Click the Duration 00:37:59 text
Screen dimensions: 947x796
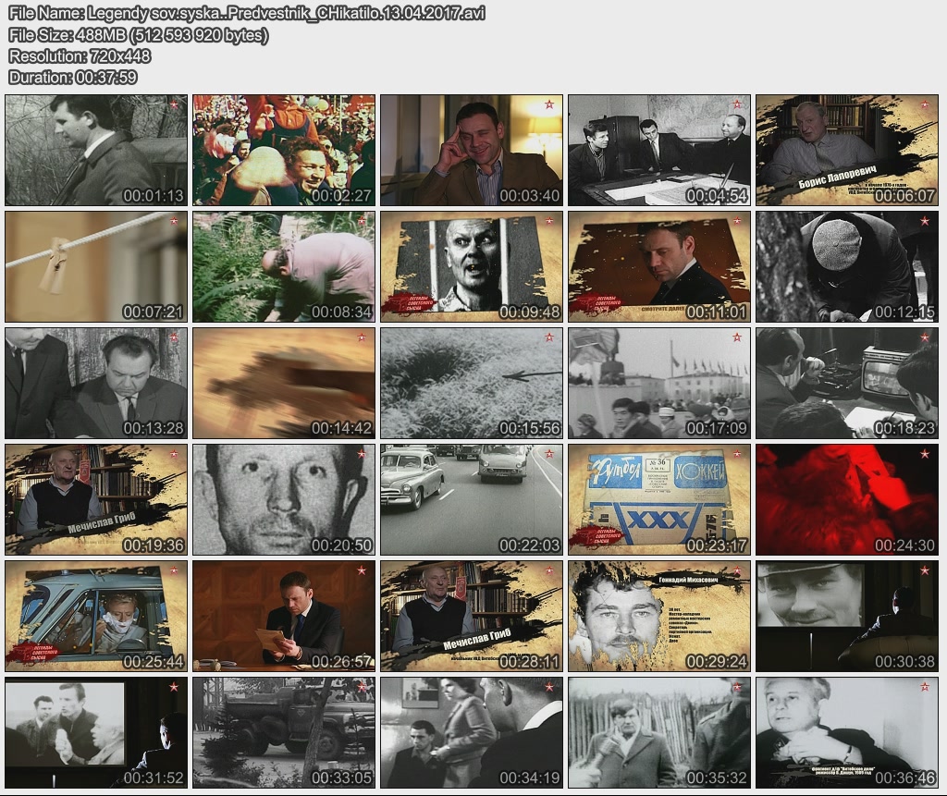(73, 78)
